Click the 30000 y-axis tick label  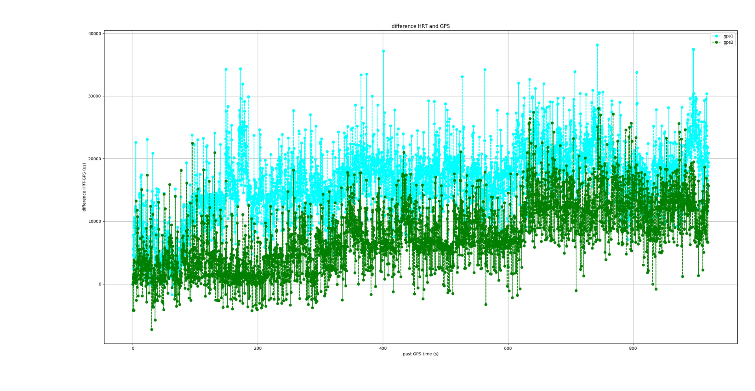[x=94, y=96]
